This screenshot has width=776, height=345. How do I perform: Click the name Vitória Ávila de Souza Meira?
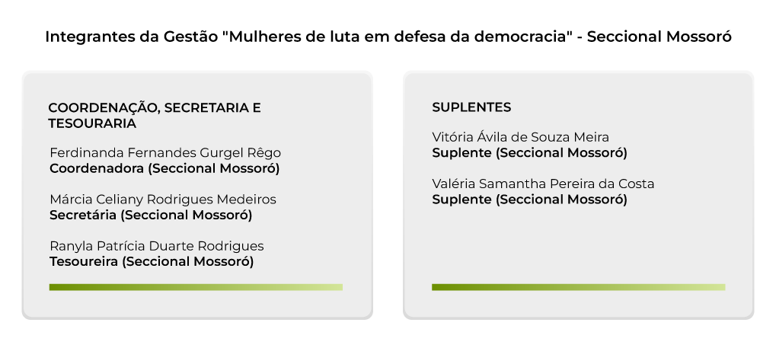pos(521,137)
